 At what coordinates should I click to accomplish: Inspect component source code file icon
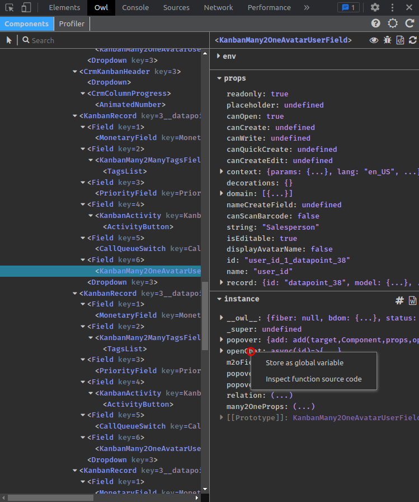coord(400,40)
